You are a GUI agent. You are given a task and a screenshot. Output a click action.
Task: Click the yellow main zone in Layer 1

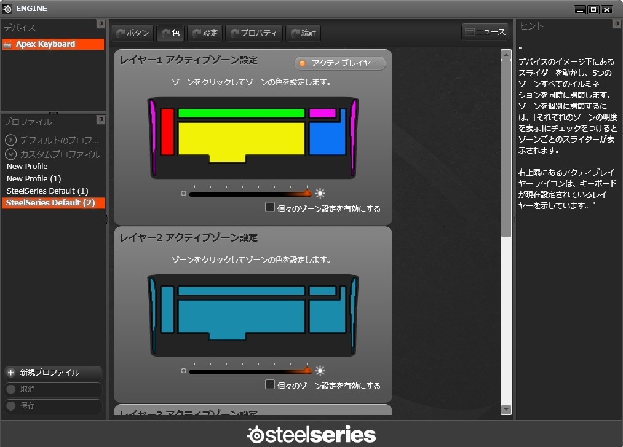[241, 138]
